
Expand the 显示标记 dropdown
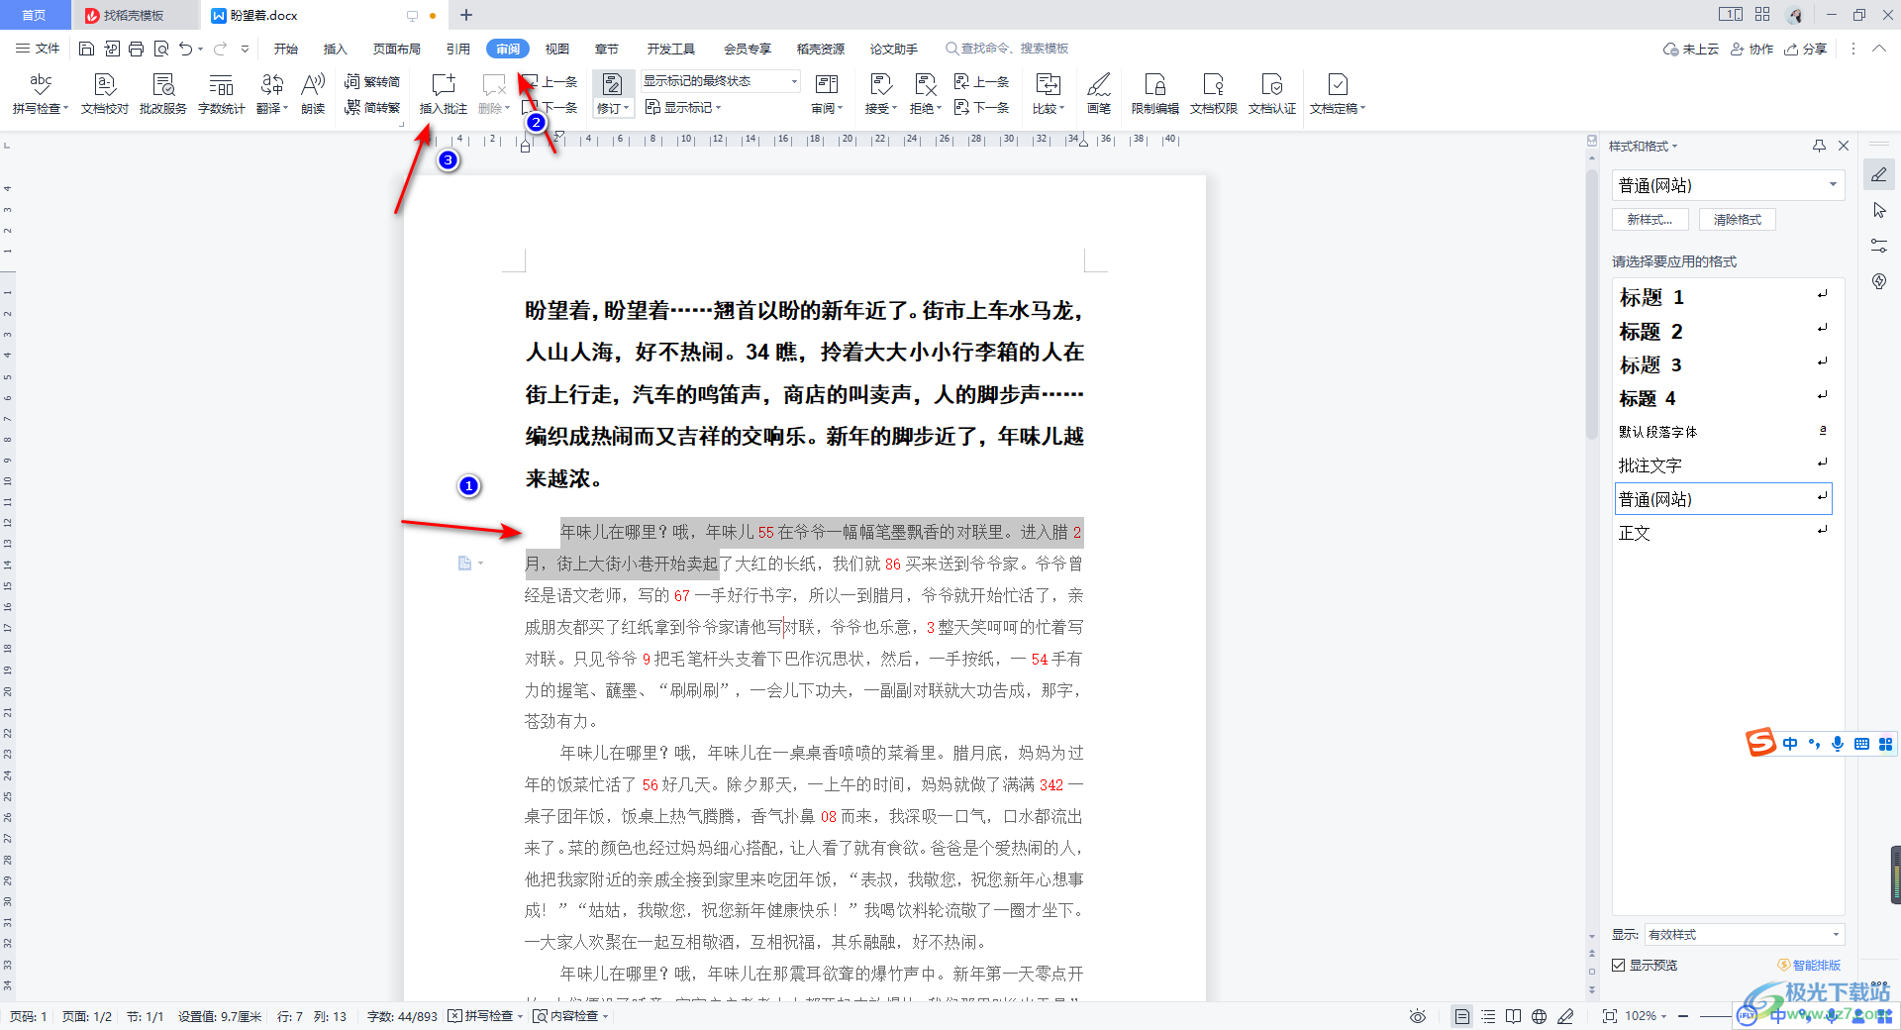(683, 107)
